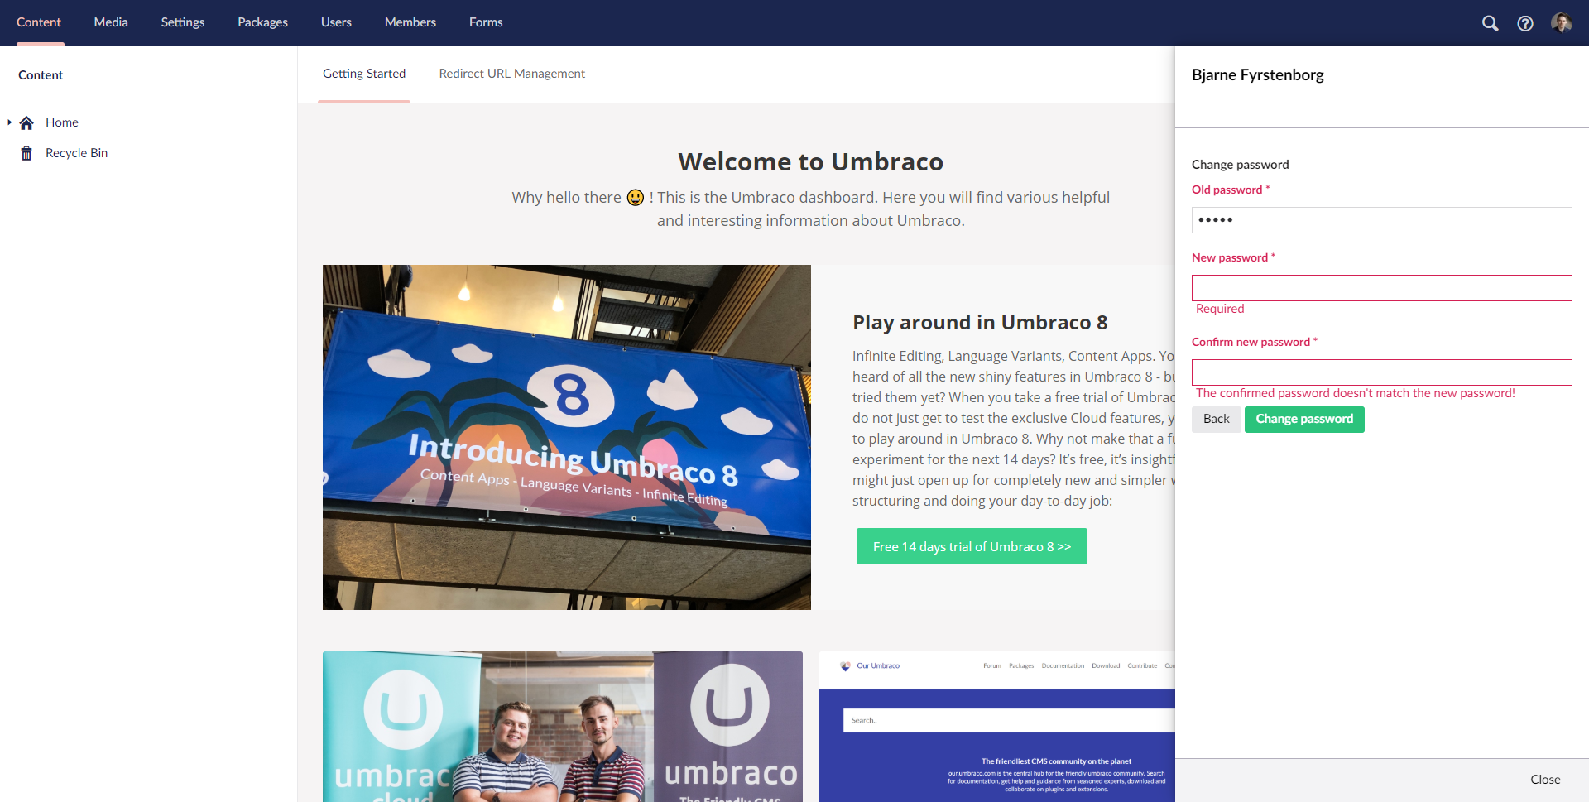Image resolution: width=1589 pixels, height=802 pixels.
Task: Open the Settings section
Action: click(x=182, y=22)
